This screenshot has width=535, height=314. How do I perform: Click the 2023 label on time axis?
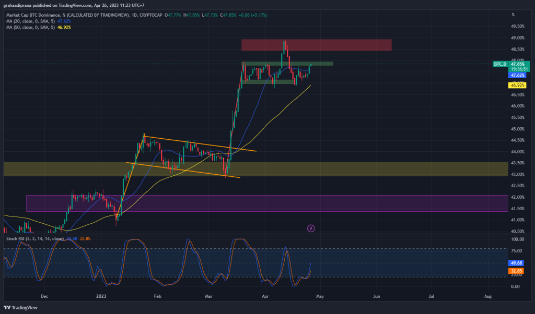101,296
